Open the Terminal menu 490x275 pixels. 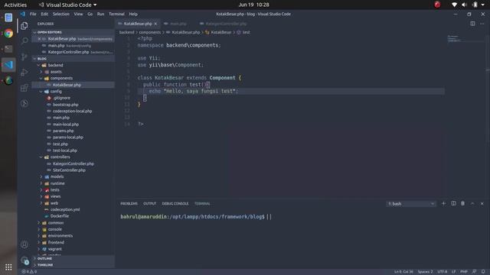[116, 14]
